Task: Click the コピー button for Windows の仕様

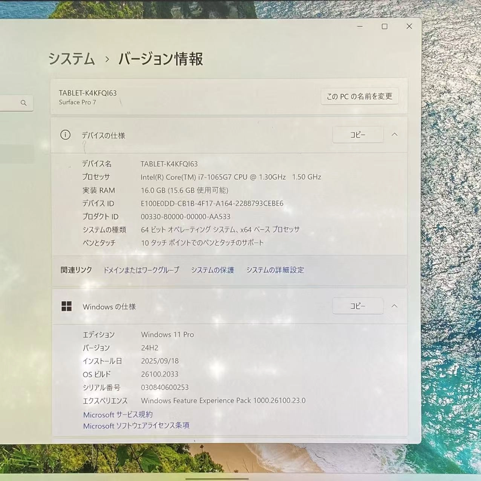Action: [x=357, y=306]
